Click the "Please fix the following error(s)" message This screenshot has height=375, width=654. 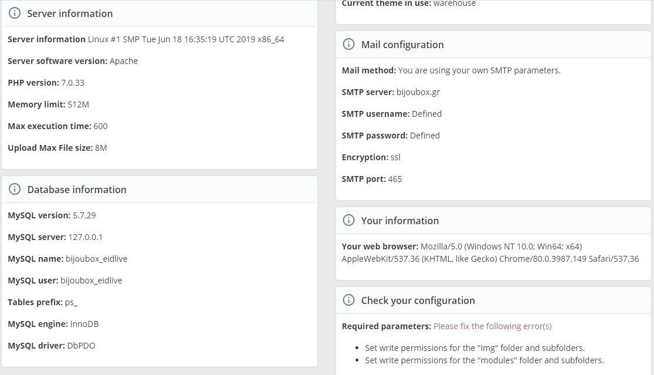click(492, 326)
